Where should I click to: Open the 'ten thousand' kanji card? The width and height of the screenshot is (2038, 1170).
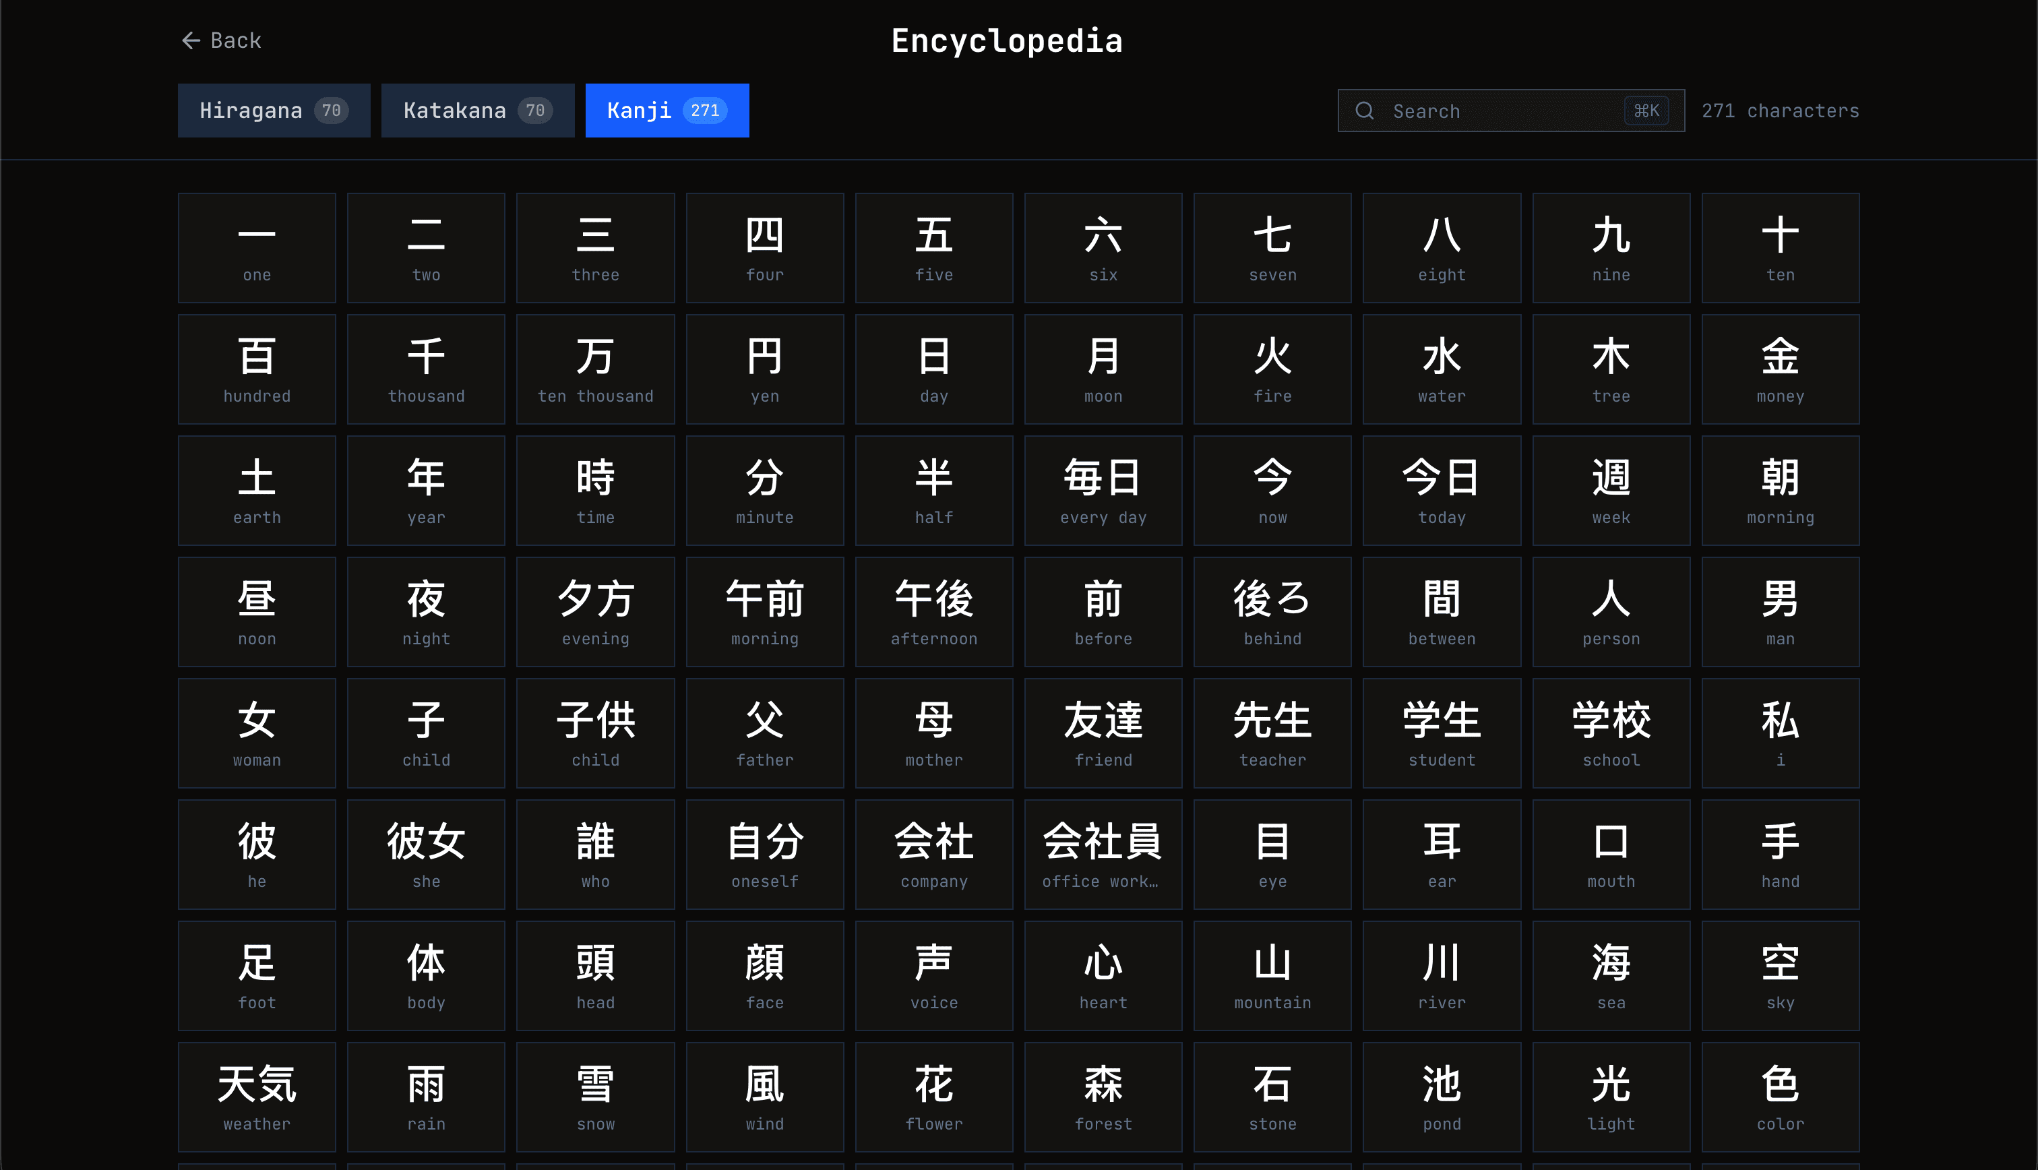(594, 369)
